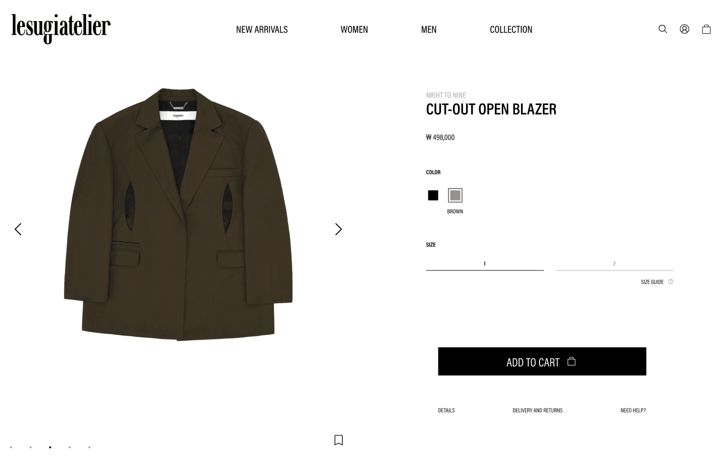Open the Women menu
This screenshot has height=476, width=724.
pyautogui.click(x=354, y=30)
